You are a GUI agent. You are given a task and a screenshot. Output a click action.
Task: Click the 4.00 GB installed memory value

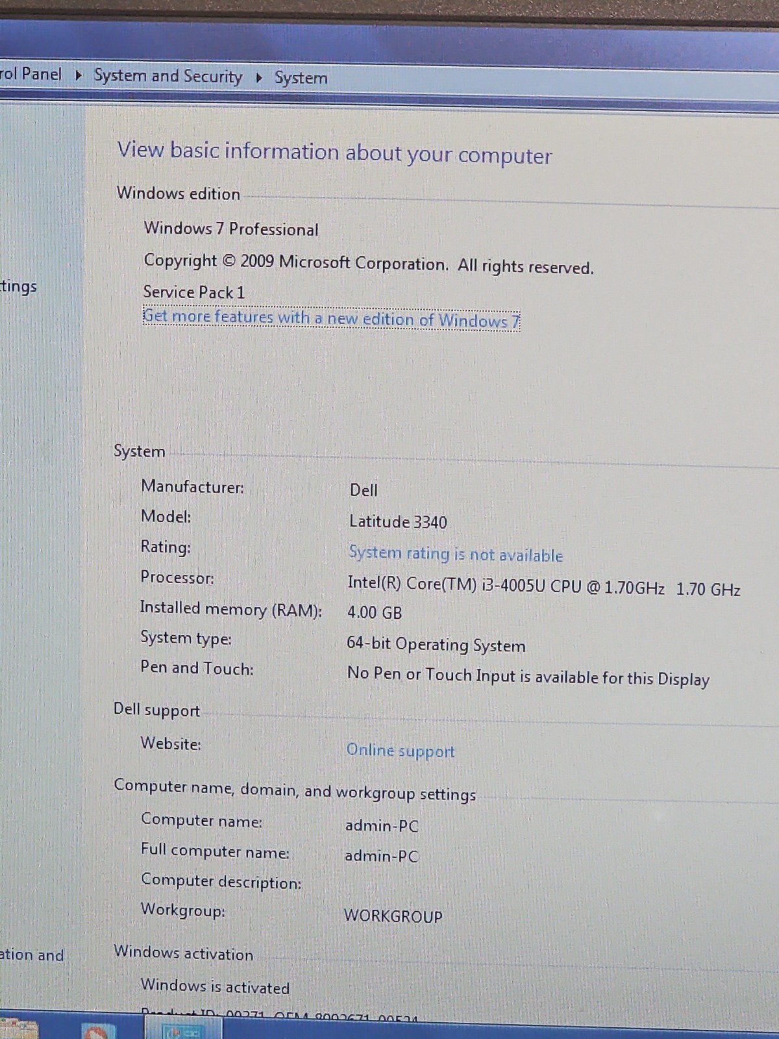(375, 612)
